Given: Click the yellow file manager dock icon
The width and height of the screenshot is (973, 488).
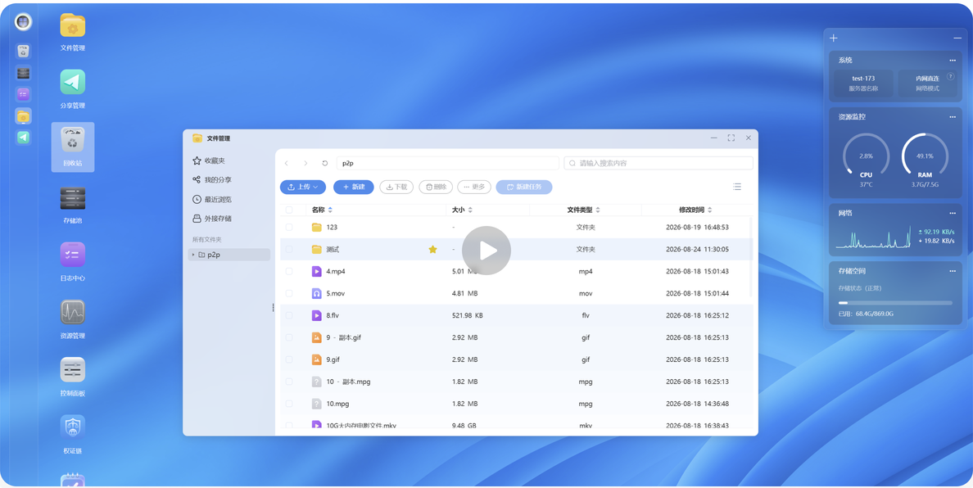Looking at the screenshot, I should [x=23, y=116].
